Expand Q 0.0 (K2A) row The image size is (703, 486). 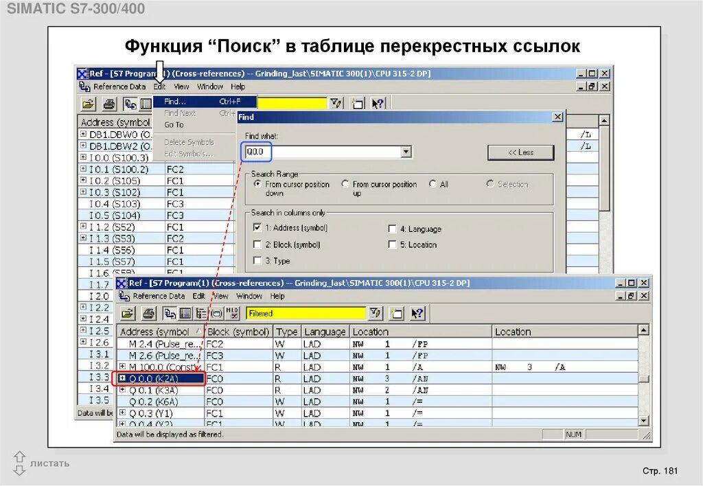coord(122,378)
